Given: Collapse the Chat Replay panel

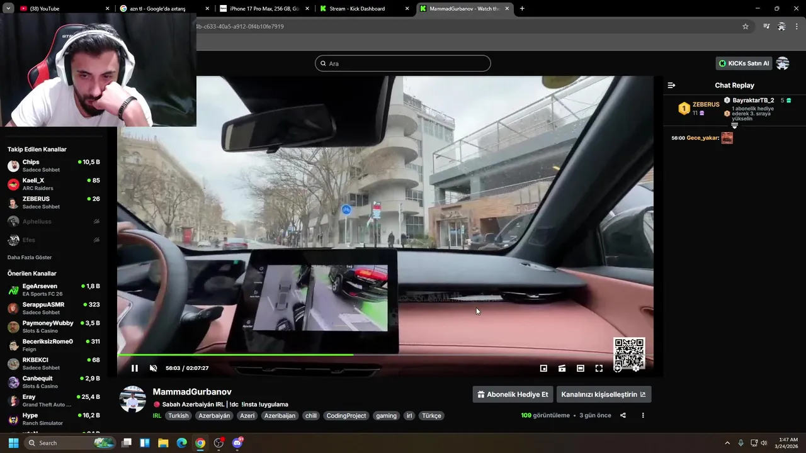Looking at the screenshot, I should pyautogui.click(x=671, y=85).
